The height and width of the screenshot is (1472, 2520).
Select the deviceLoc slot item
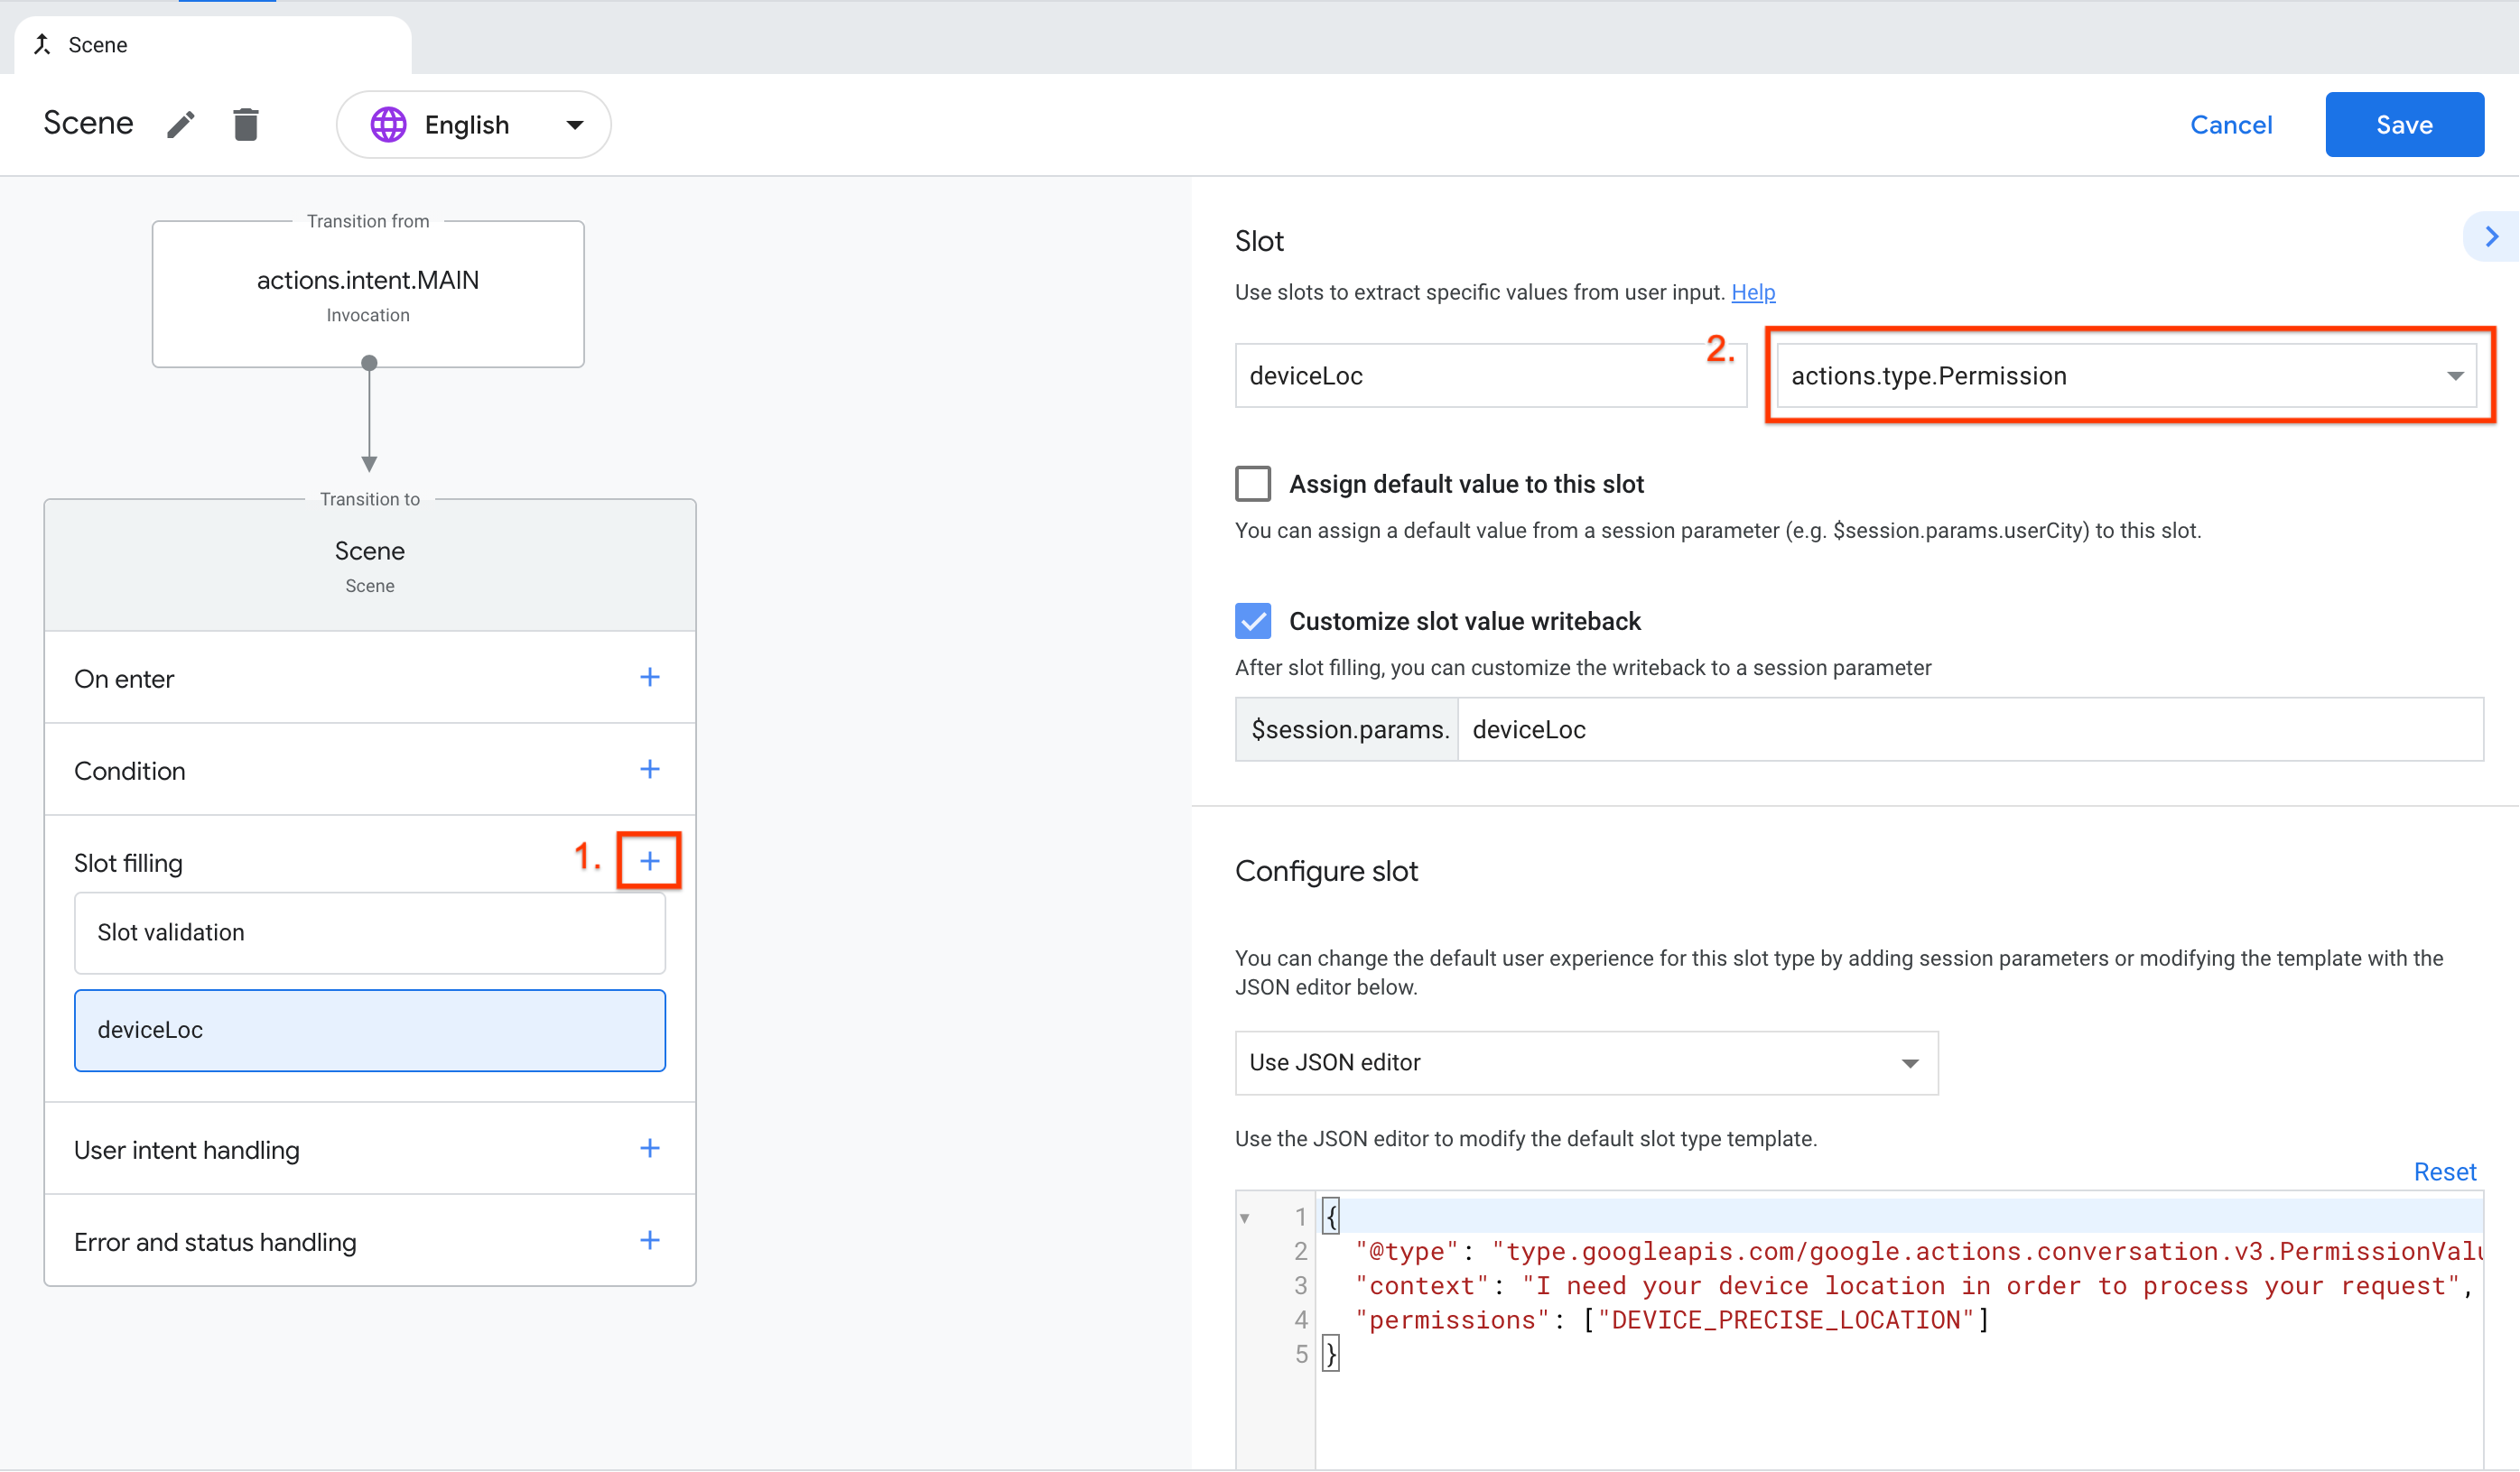(x=370, y=1031)
